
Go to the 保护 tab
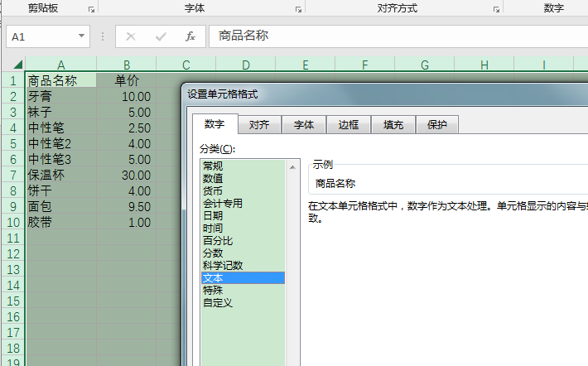point(436,124)
